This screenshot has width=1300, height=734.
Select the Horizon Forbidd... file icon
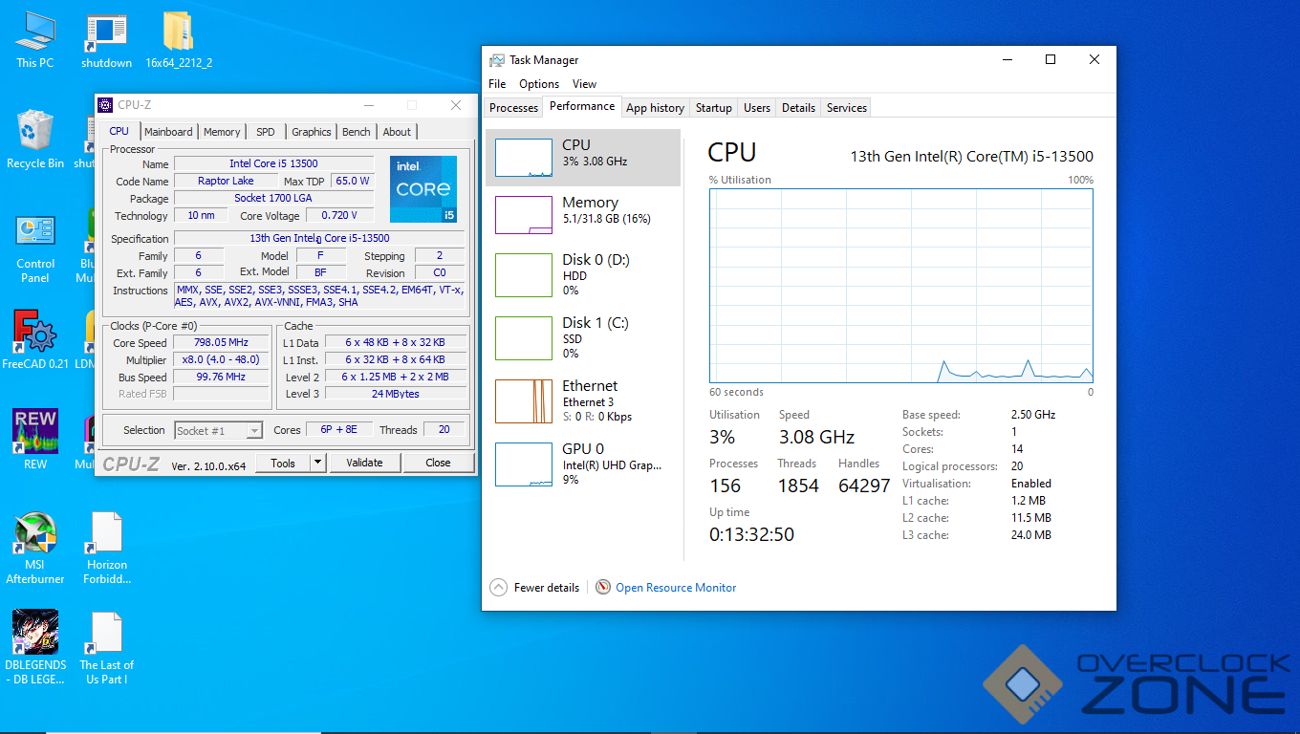point(107,547)
